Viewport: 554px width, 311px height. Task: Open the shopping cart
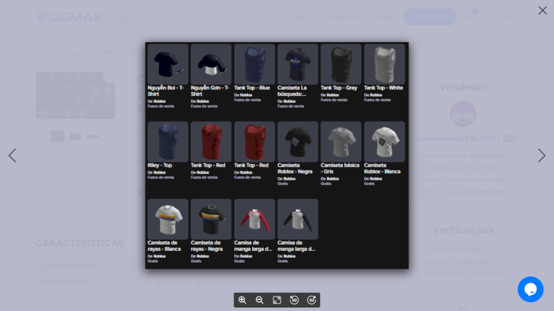click(490, 17)
